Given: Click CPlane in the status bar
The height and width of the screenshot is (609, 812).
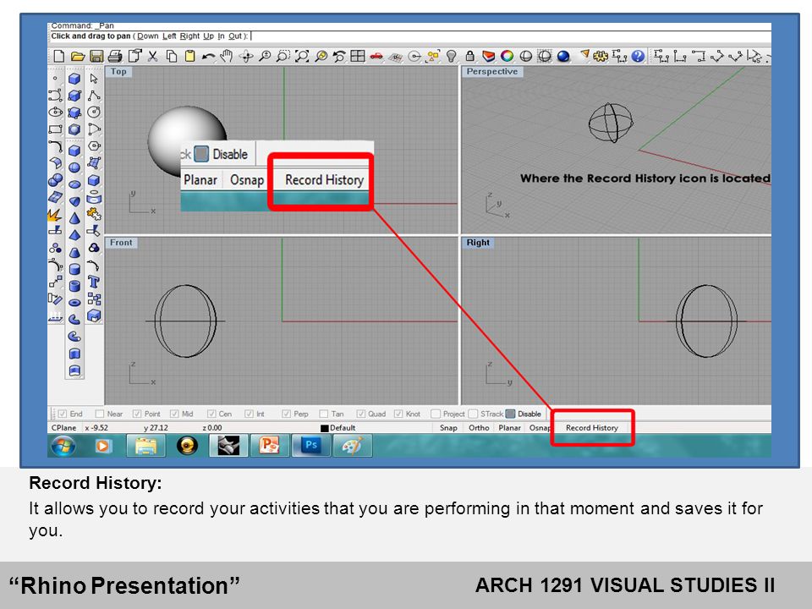Looking at the screenshot, I should [x=63, y=428].
